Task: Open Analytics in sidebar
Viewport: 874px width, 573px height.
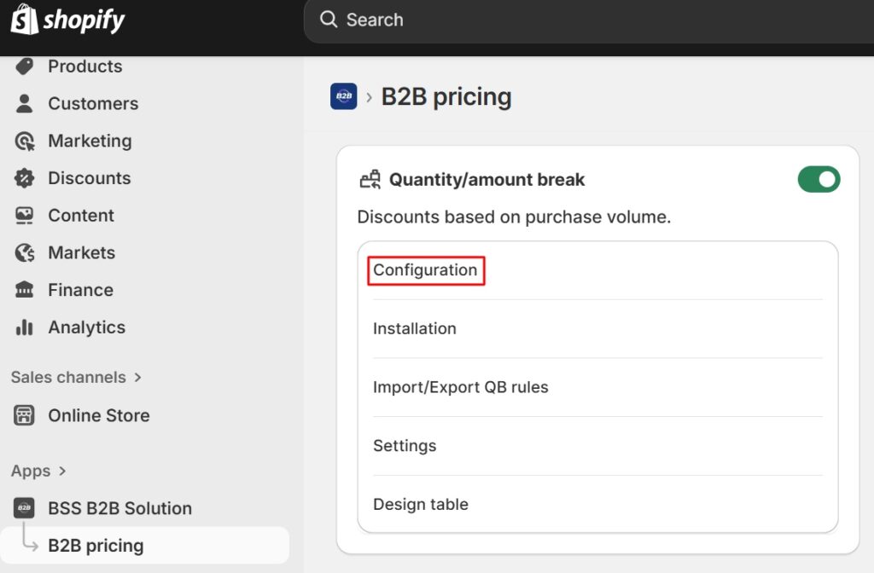Action: coord(86,327)
